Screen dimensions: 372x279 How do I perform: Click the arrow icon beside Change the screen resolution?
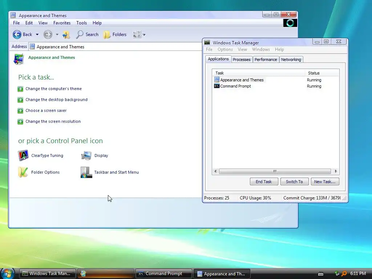pyautogui.click(x=20, y=122)
